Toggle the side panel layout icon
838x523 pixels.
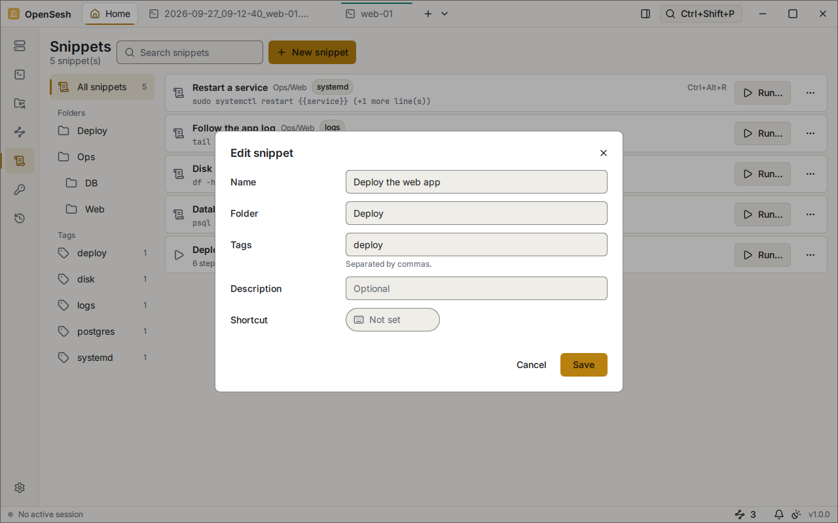646,14
